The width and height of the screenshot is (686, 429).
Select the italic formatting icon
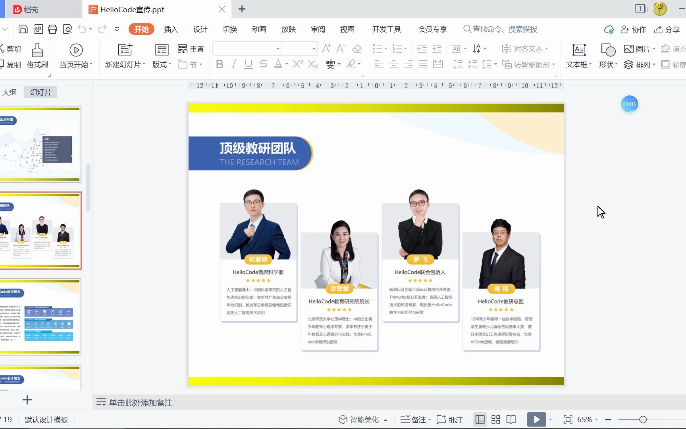[x=234, y=64]
